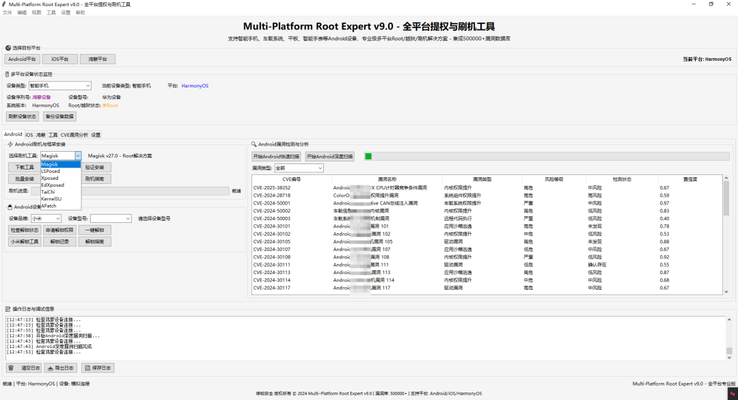Open the 视图 menu
The width and height of the screenshot is (738, 400).
tap(36, 13)
